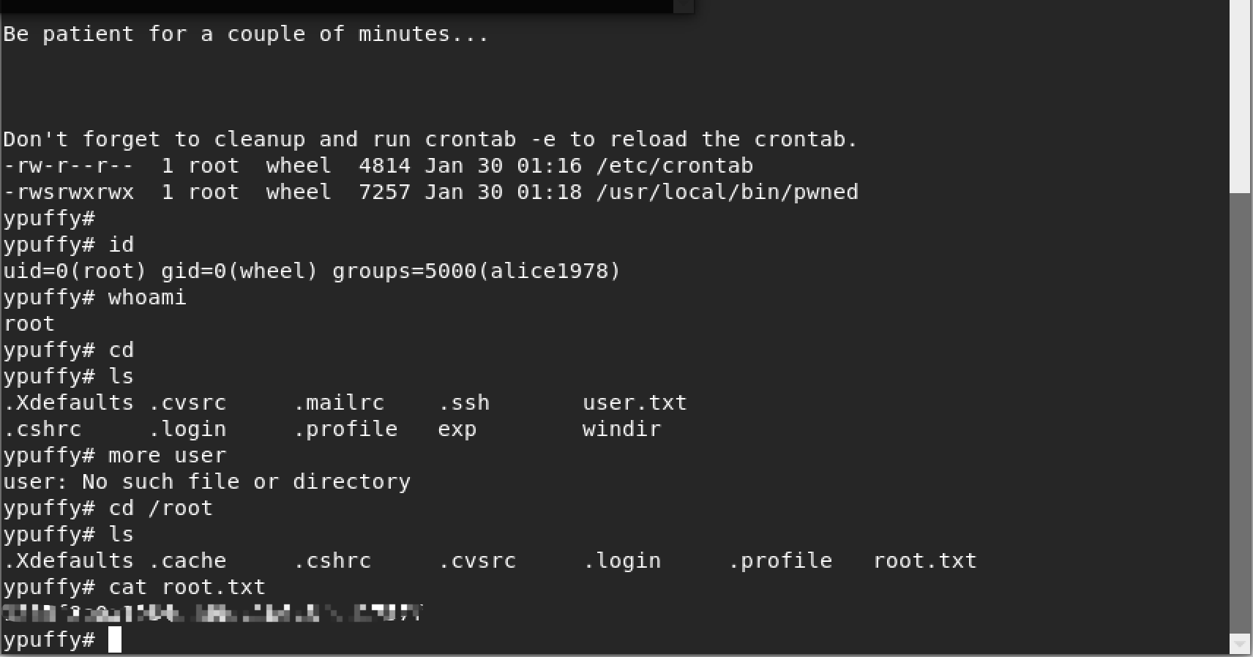Click the dark scrollbar thumb in the terminal
Screen dimensions: 1253x657
(1241, 413)
